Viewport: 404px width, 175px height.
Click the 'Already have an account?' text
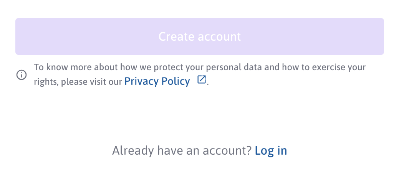[x=182, y=151]
